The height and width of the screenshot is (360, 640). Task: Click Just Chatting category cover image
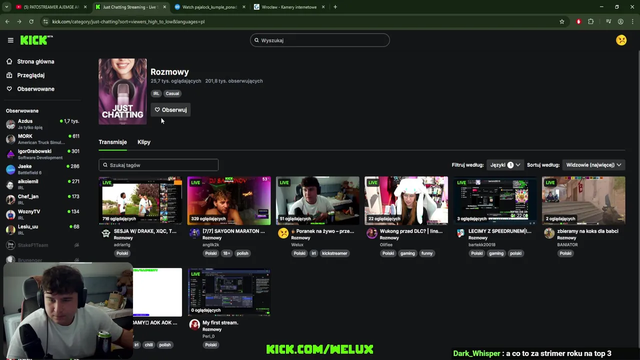[x=122, y=91]
